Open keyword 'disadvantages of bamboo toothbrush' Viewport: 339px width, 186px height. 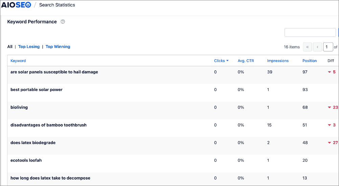tap(48, 125)
